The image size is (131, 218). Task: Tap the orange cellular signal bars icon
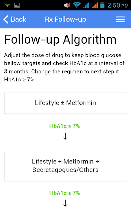tap(95, 5)
